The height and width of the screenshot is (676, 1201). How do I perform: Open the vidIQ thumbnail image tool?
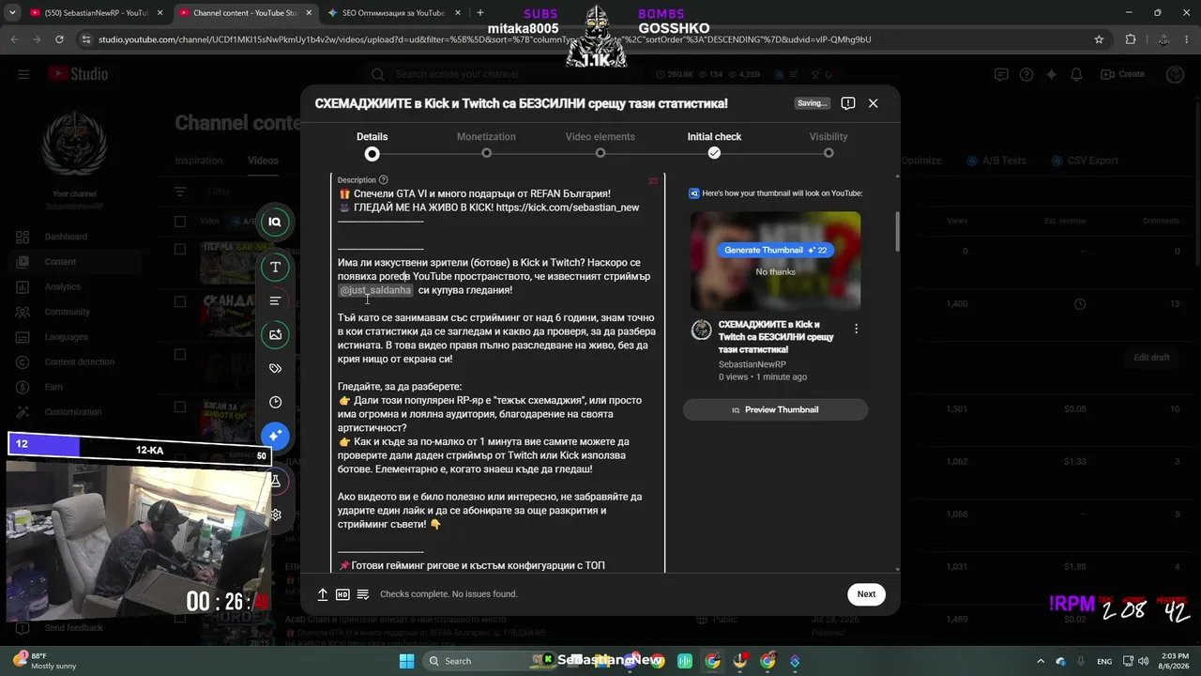tap(275, 334)
